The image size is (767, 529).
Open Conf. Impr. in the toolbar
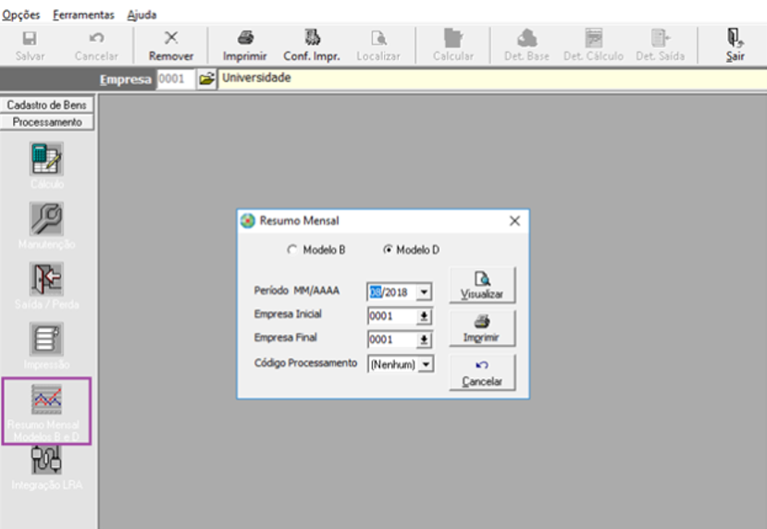click(312, 45)
